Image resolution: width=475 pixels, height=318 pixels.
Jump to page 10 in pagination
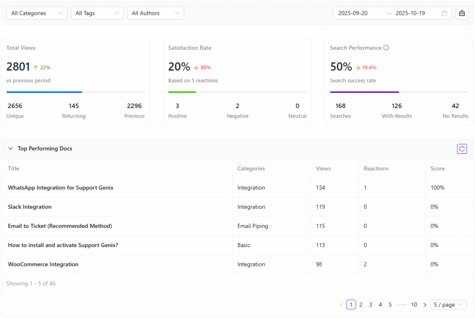coord(414,305)
